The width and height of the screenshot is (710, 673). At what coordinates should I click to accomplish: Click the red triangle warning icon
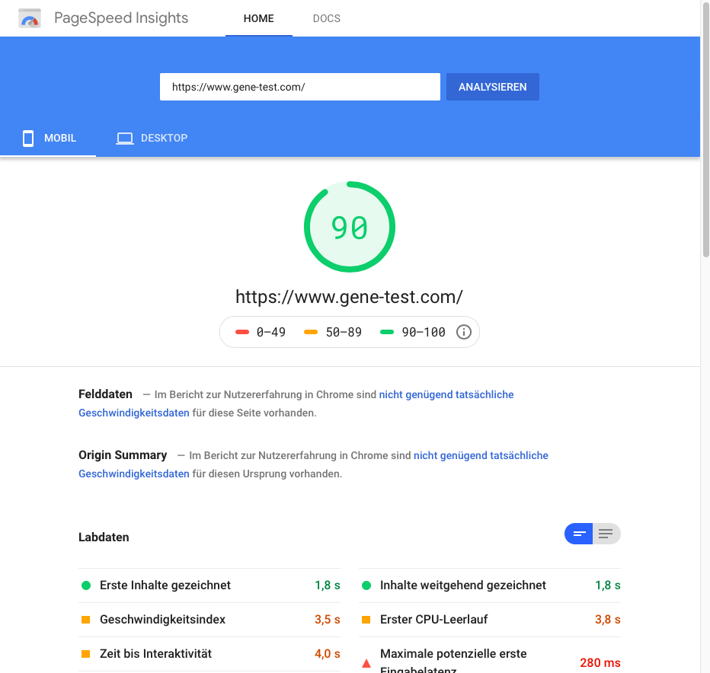[366, 664]
